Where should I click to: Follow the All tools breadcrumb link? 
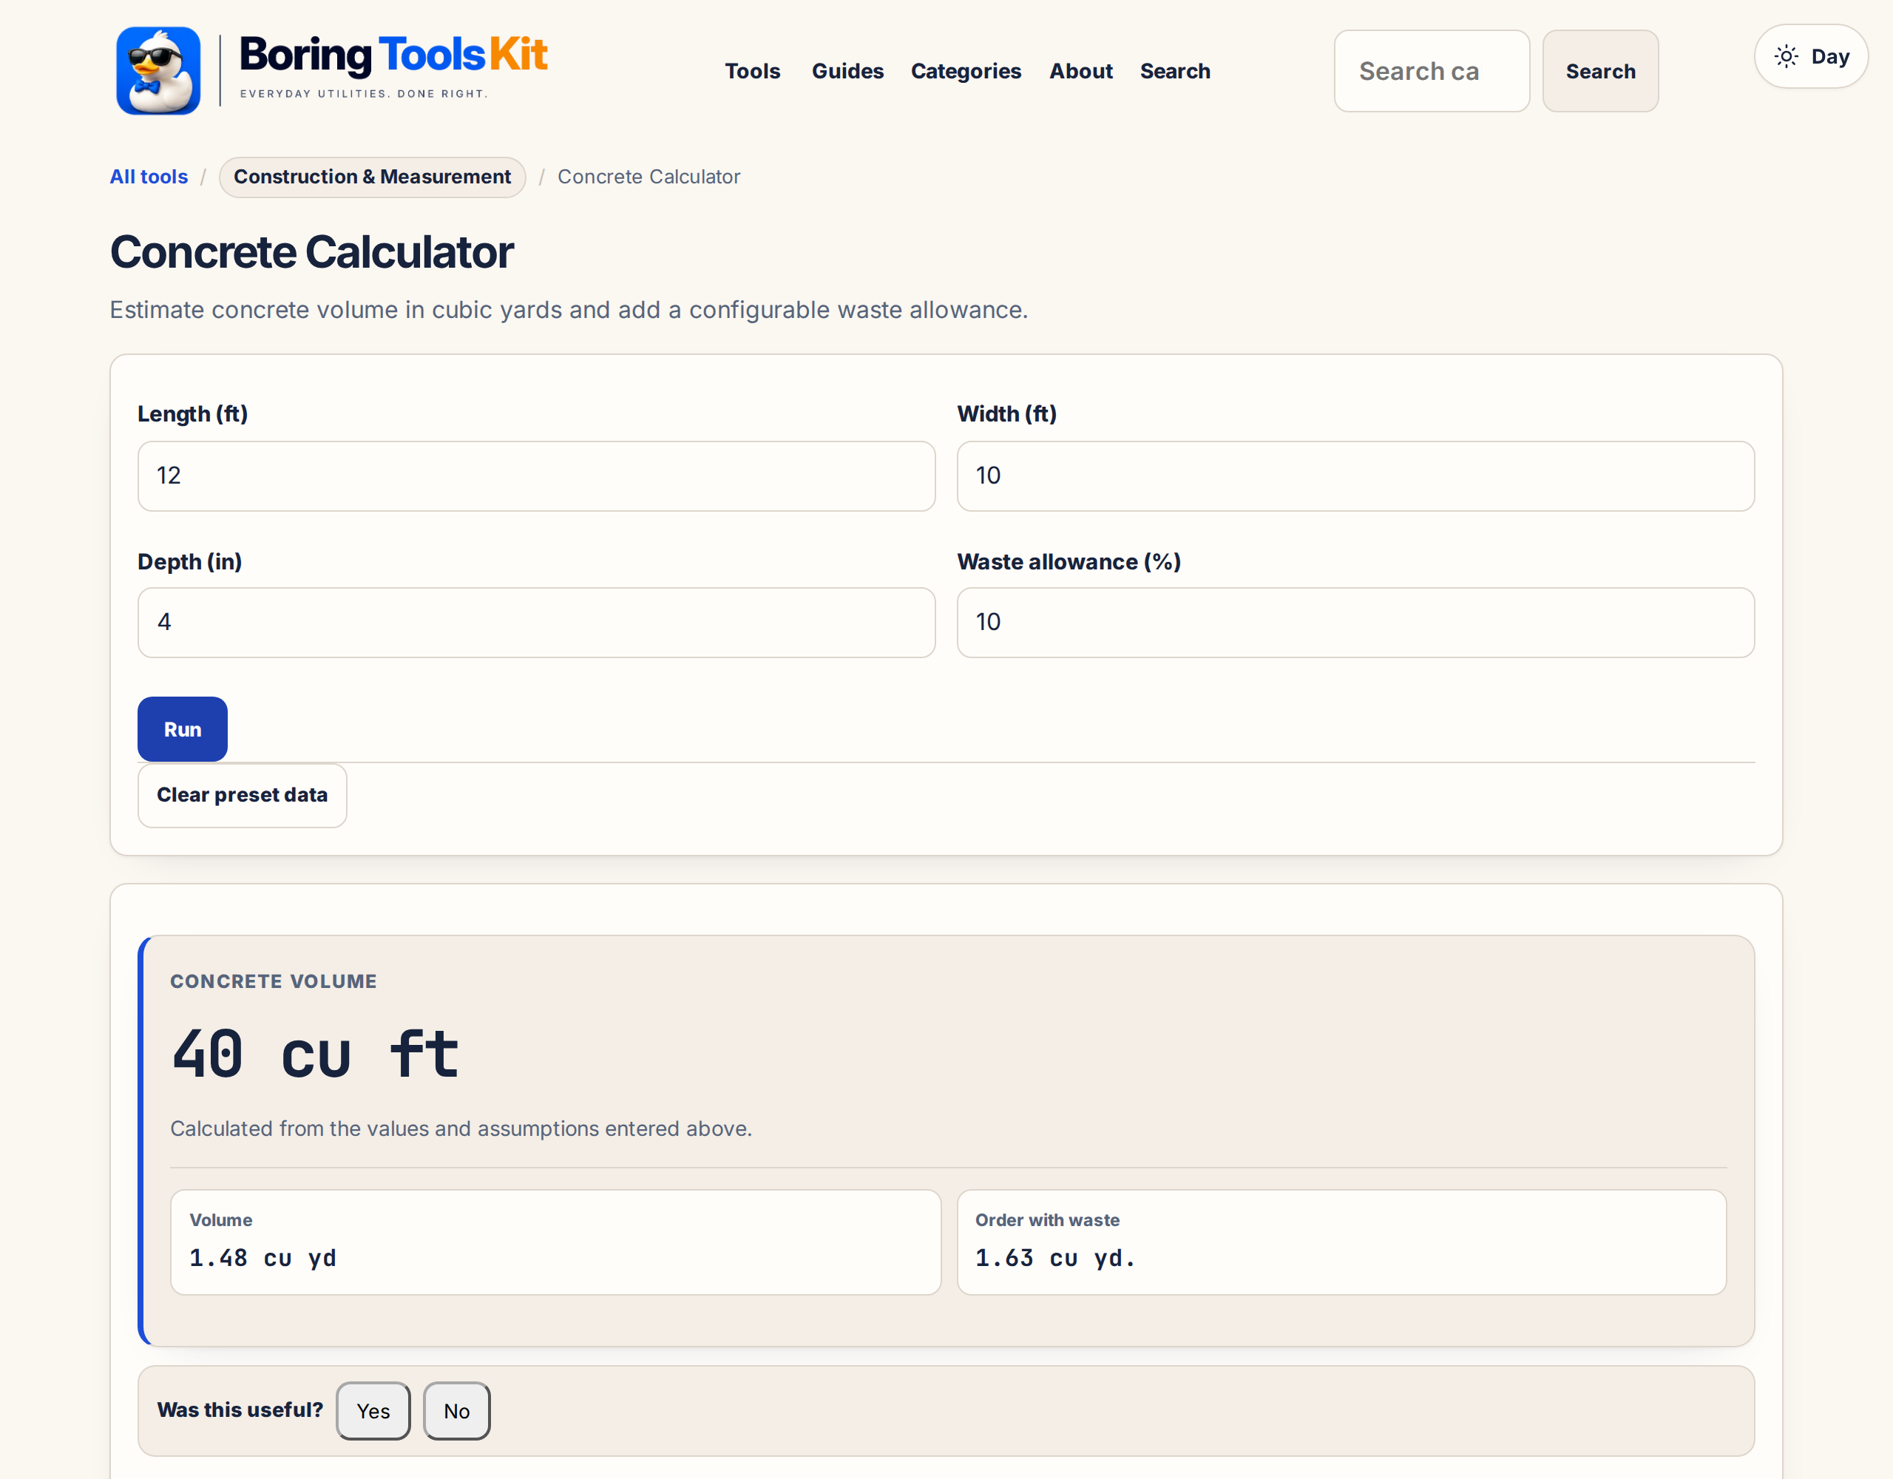[148, 177]
